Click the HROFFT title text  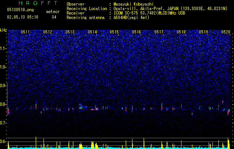(38, 3)
